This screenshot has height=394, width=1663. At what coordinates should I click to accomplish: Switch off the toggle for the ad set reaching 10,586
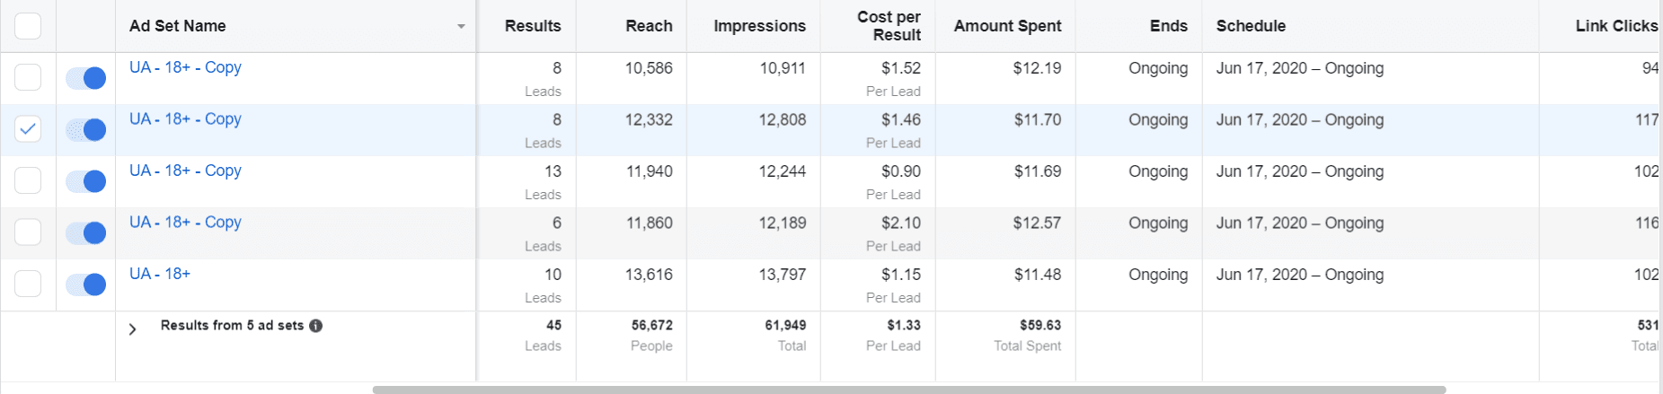86,78
